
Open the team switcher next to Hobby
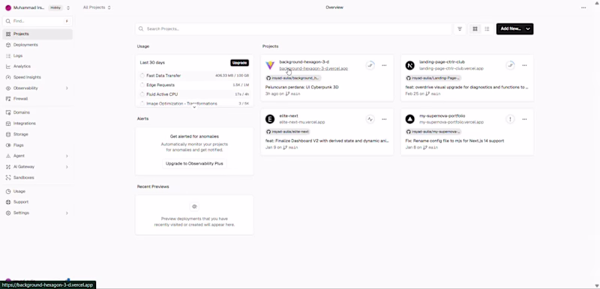[x=68, y=7]
